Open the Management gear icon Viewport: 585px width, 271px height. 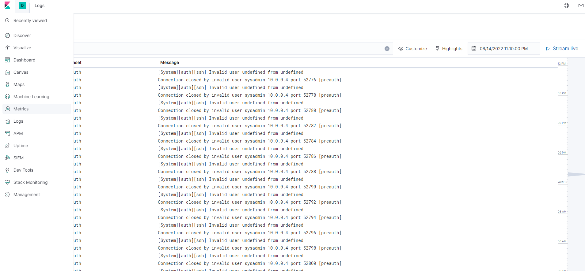click(7, 195)
